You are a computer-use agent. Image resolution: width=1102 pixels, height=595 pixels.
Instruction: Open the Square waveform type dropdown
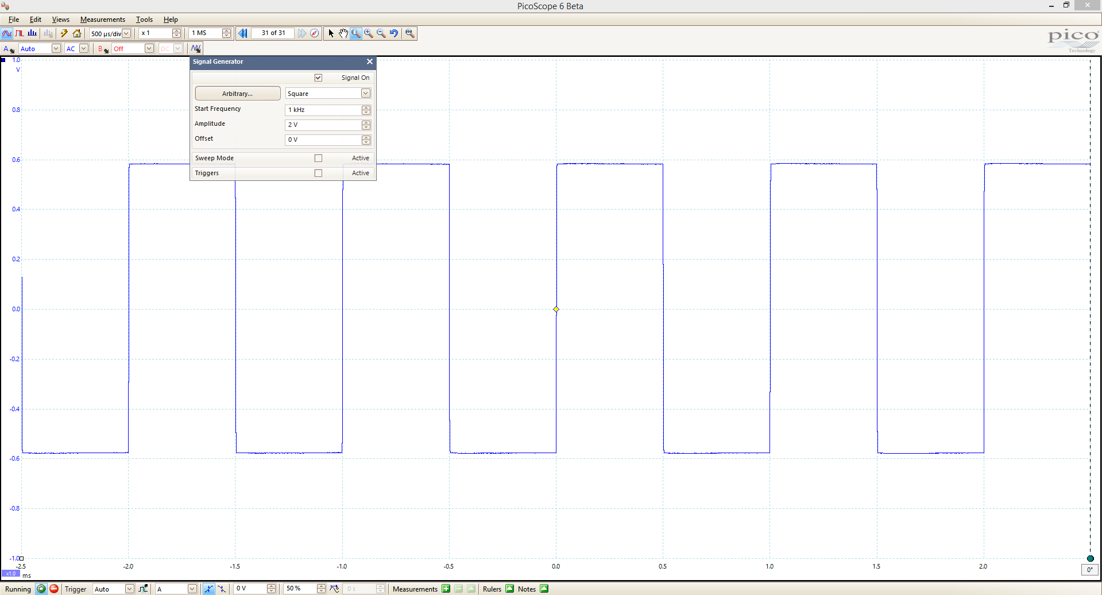tap(365, 93)
